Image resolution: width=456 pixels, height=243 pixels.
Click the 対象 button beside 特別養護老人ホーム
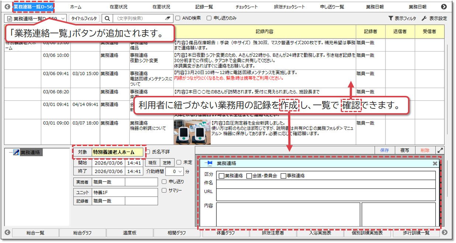point(82,152)
